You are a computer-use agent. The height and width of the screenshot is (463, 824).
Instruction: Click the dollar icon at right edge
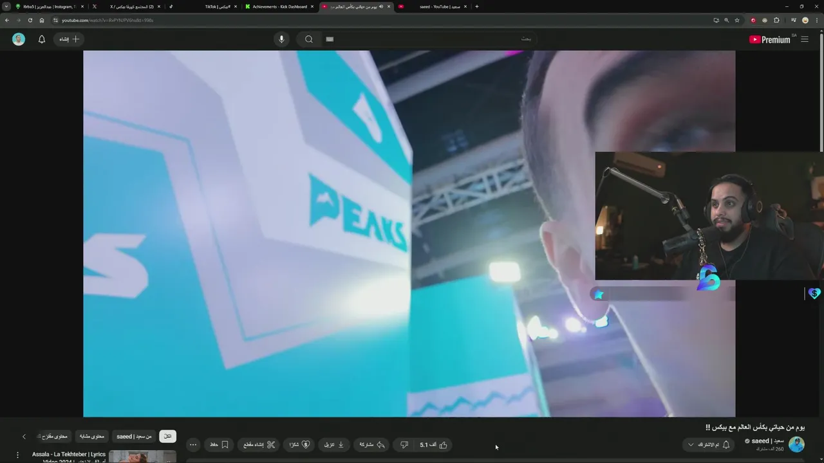pyautogui.click(x=815, y=293)
